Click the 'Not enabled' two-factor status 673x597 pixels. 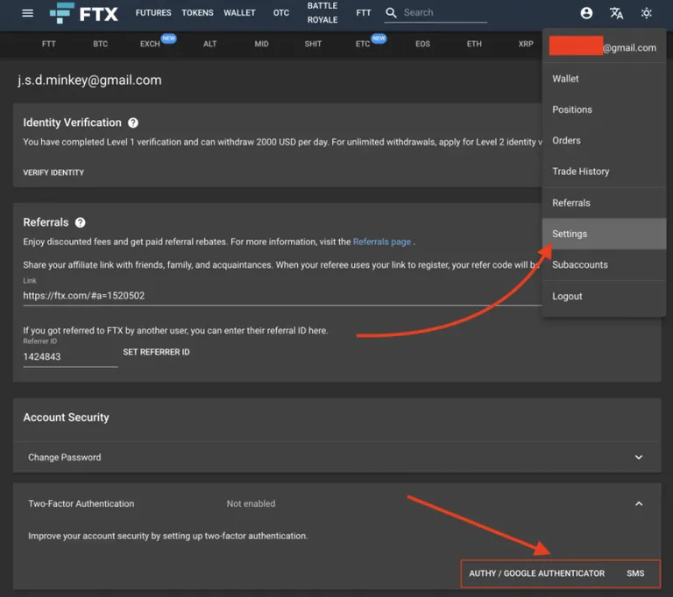point(251,504)
